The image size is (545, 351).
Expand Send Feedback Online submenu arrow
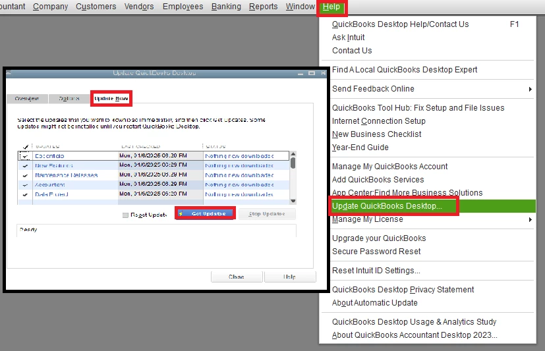click(530, 89)
